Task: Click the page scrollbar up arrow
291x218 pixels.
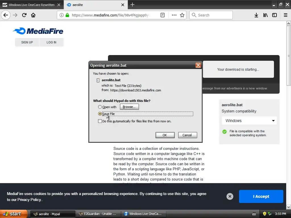Action: coord(288,23)
